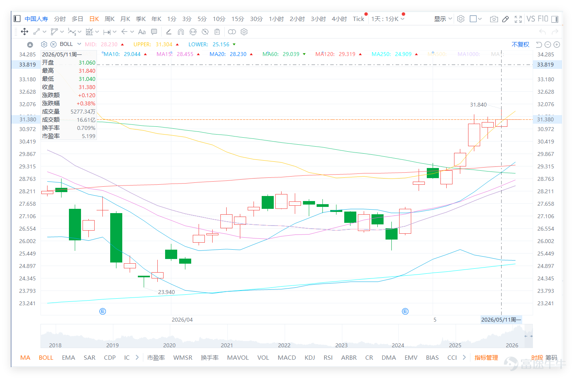Take a chart screenshot with camera icon
574x378 pixels.
494,19
